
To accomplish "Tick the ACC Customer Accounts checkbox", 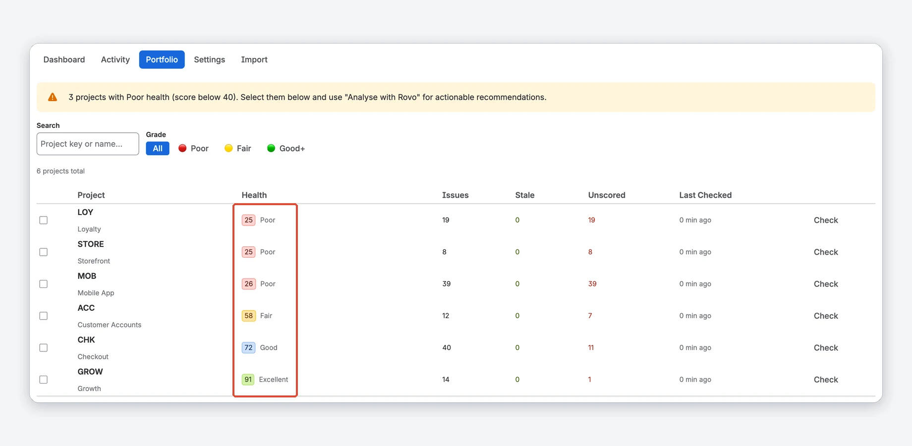I will coord(44,316).
